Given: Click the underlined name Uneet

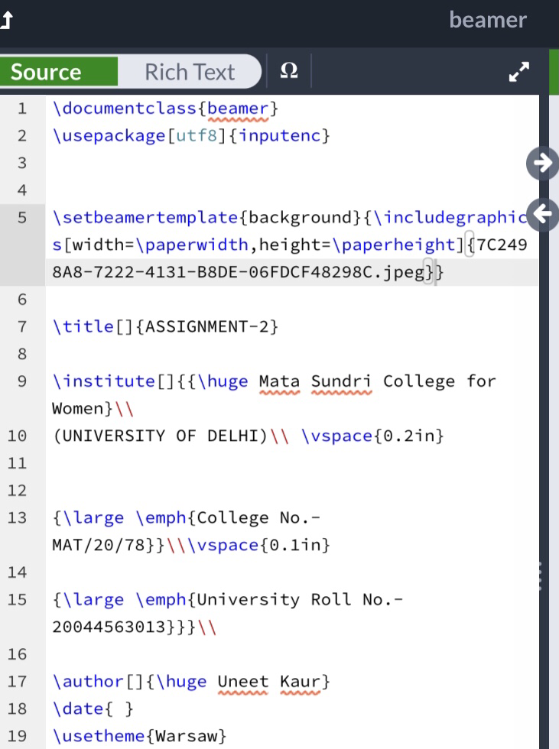Looking at the screenshot, I should pos(243,681).
